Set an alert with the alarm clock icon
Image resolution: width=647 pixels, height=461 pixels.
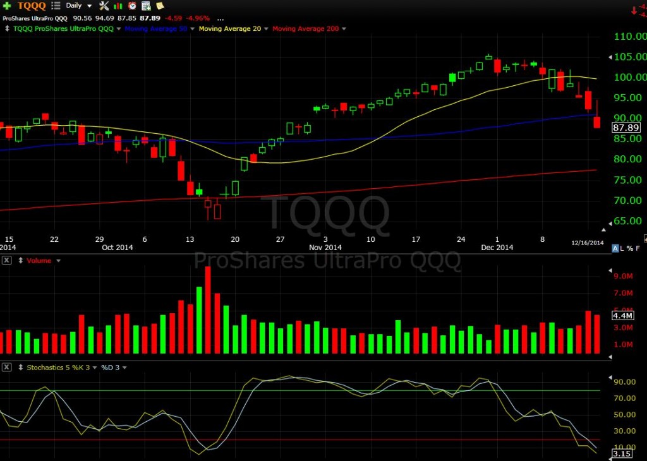132,6
